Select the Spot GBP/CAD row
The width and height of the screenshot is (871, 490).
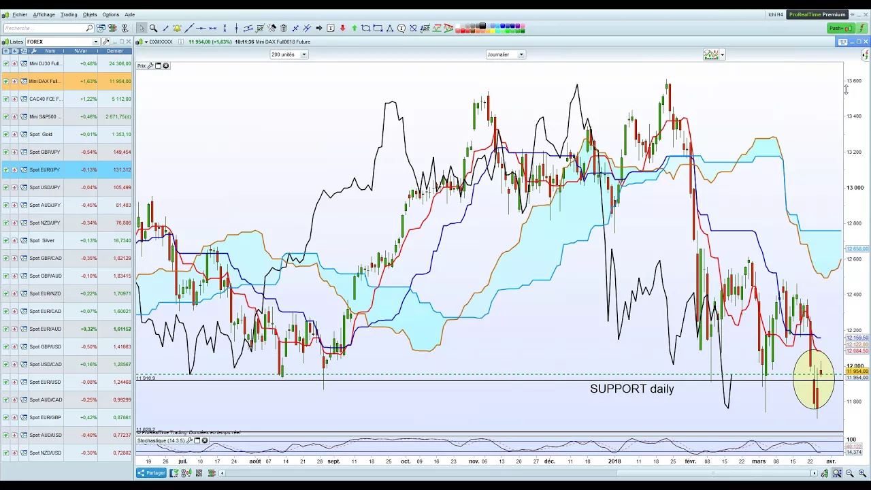(67, 258)
